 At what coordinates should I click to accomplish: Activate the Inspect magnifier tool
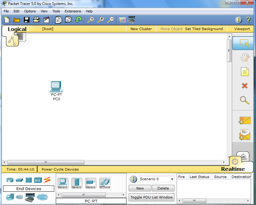coord(245,100)
